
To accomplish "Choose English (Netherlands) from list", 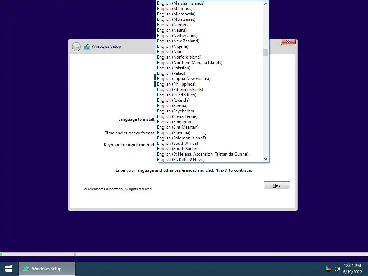I will 210,36.
